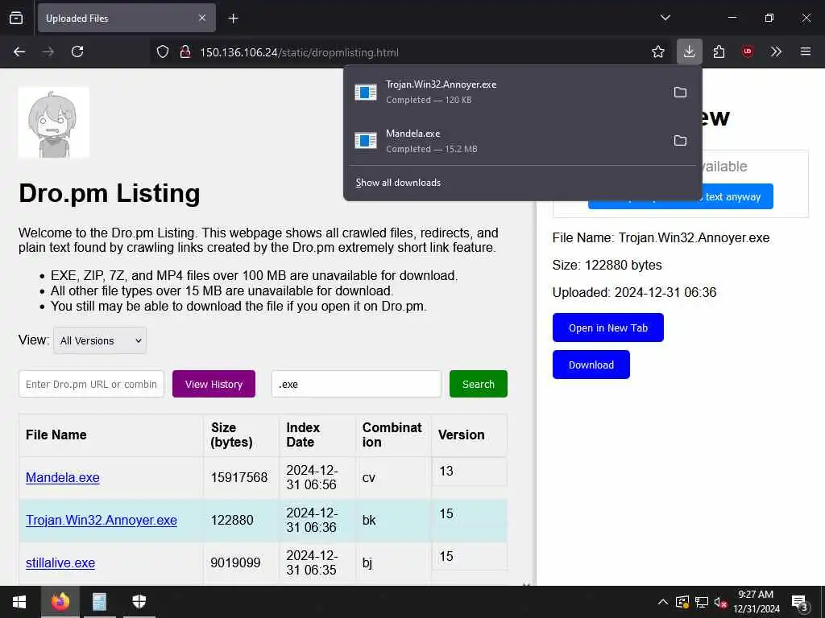Show Trojan.Win32.Annoyer.exe in folder
The image size is (825, 618).
pyautogui.click(x=680, y=93)
